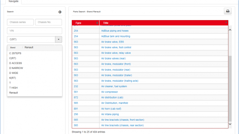Choose C(RT) option in dropdown list
The height and width of the screenshot is (134, 239).
(x=13, y=58)
